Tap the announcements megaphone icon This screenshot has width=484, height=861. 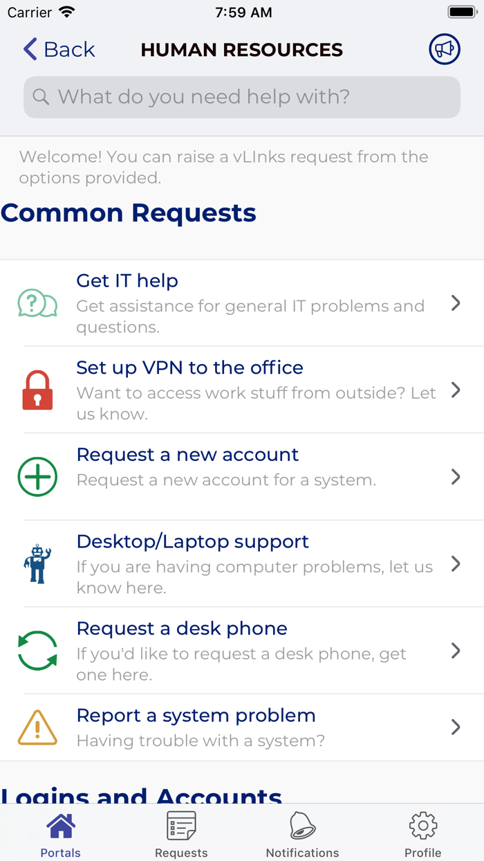pyautogui.click(x=445, y=49)
